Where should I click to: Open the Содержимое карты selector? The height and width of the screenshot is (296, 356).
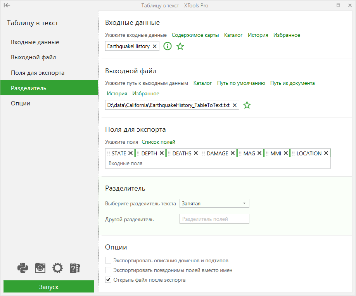click(x=195, y=35)
